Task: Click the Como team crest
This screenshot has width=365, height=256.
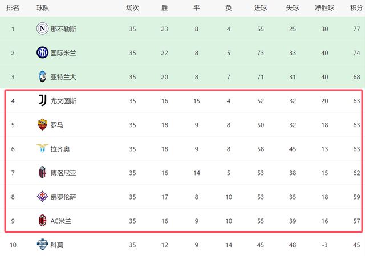Action: (x=42, y=245)
